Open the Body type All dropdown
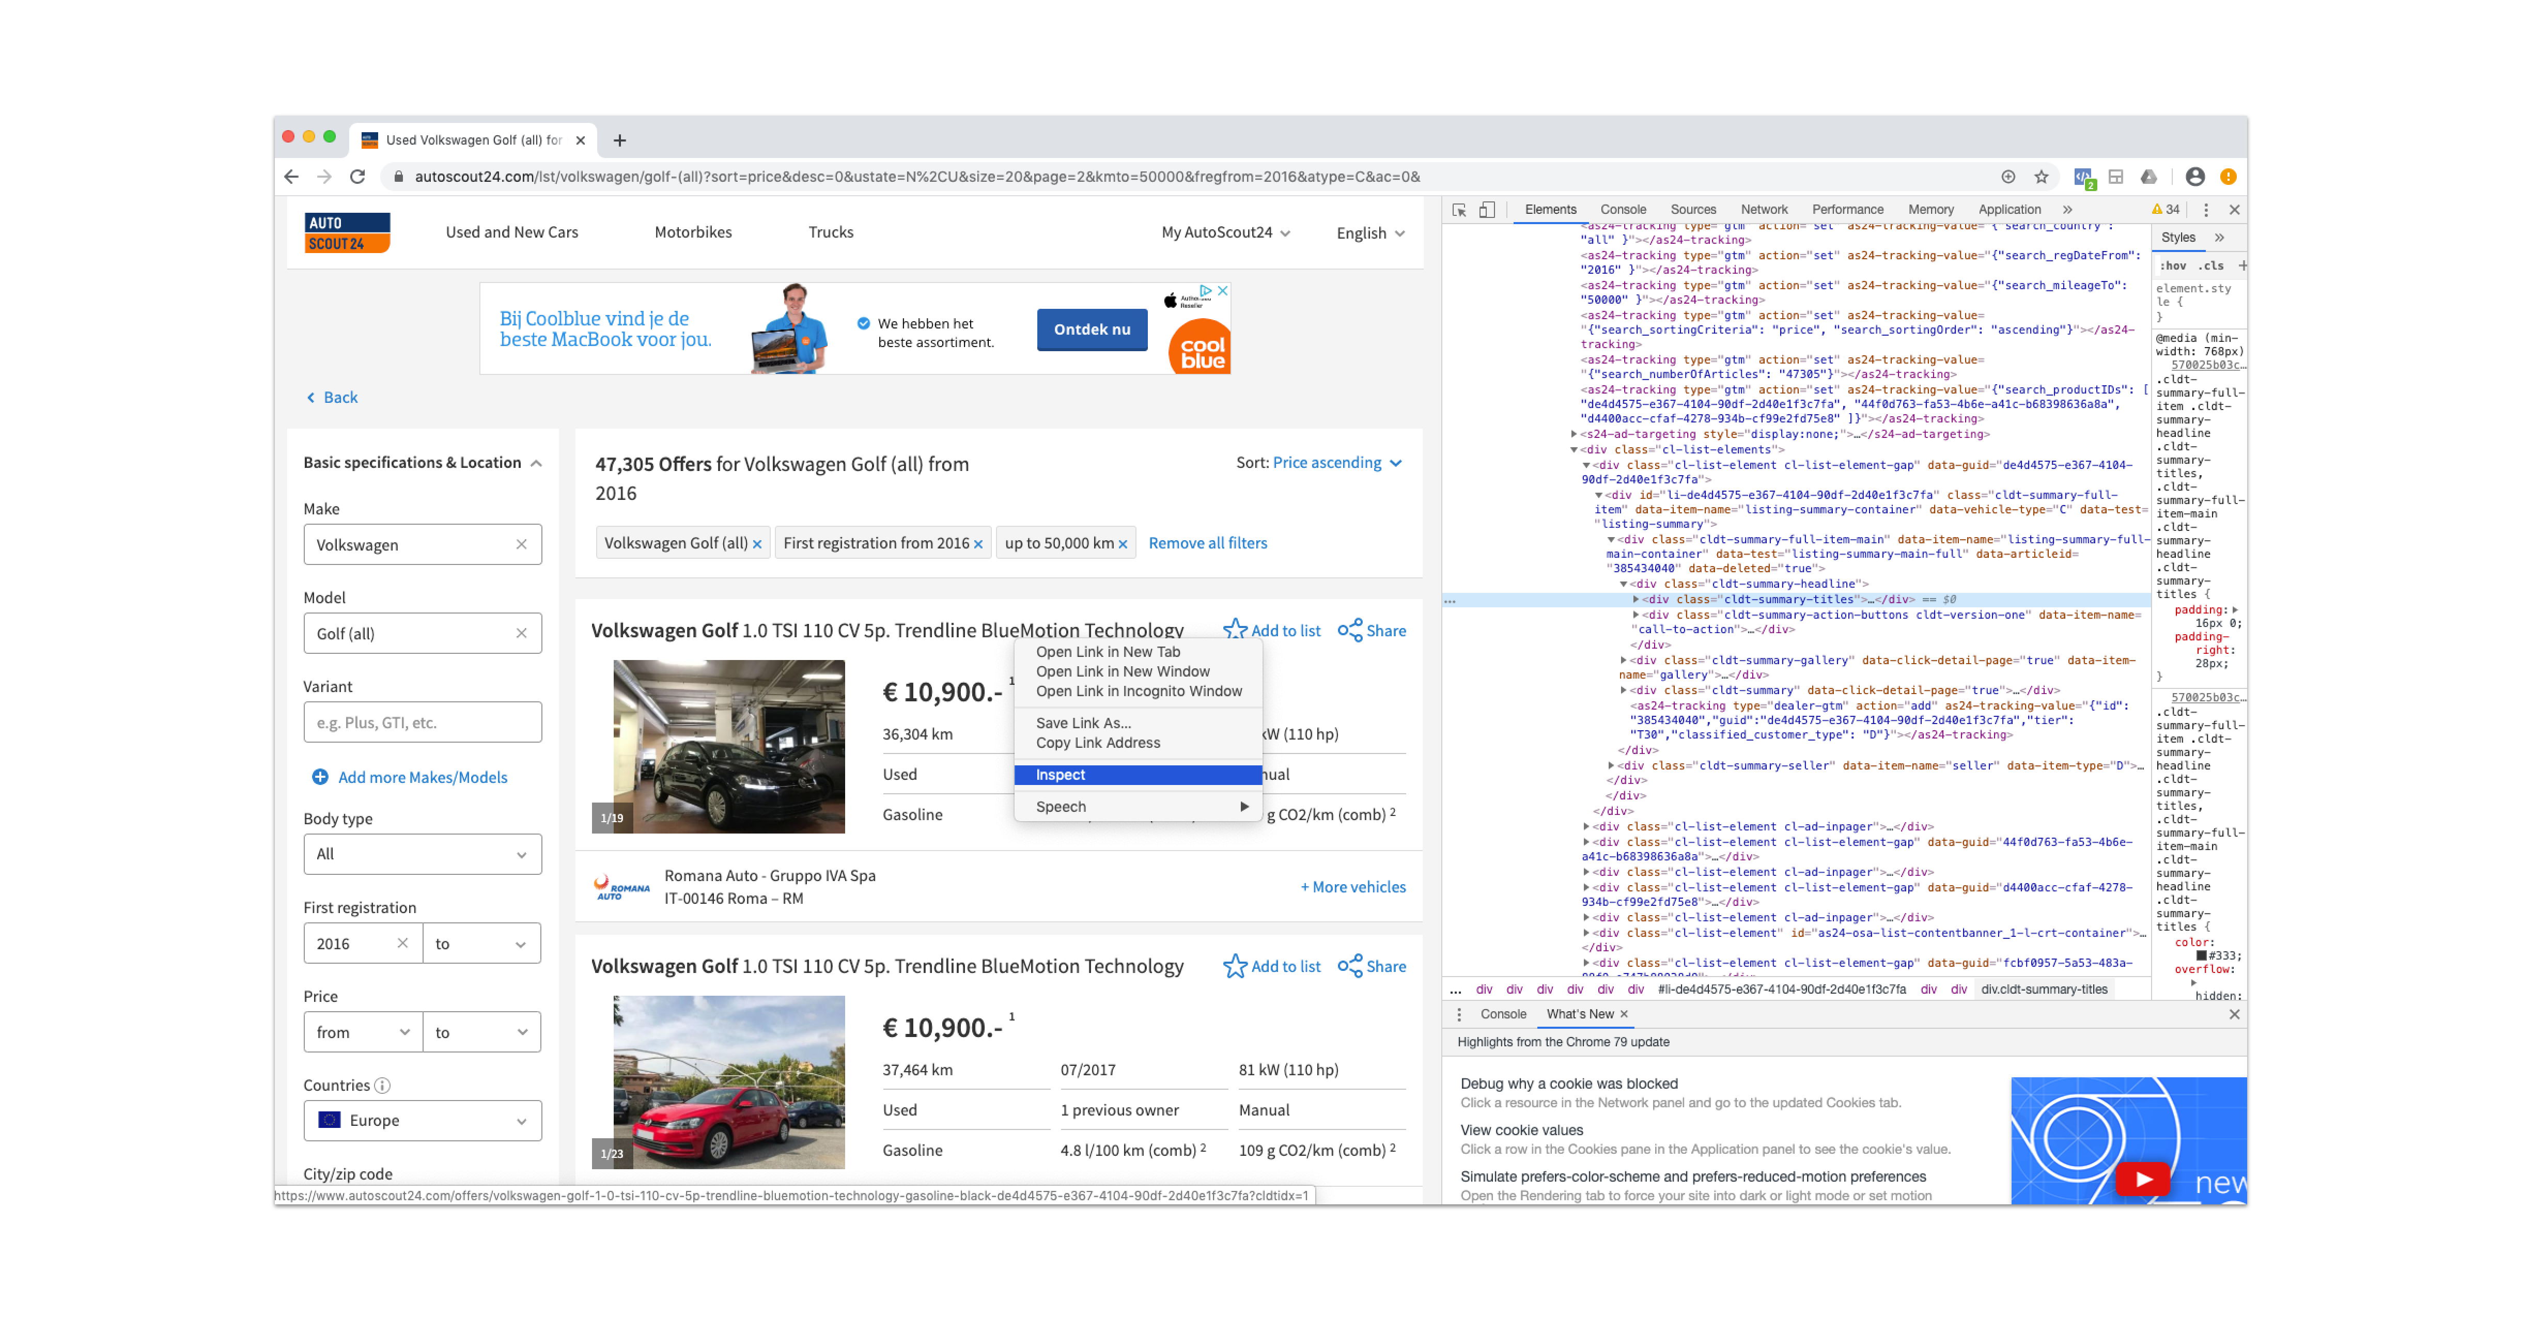Screen dimensions: 2523x1319 [422, 854]
